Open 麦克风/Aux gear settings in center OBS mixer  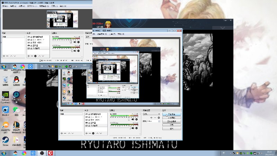[136, 128]
